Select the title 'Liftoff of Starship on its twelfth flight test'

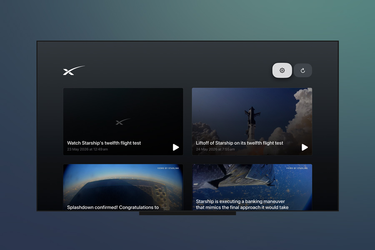coord(240,143)
